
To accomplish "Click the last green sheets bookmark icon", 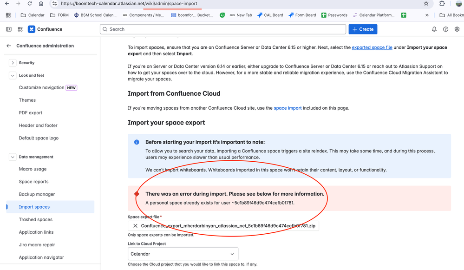I will [404, 15].
